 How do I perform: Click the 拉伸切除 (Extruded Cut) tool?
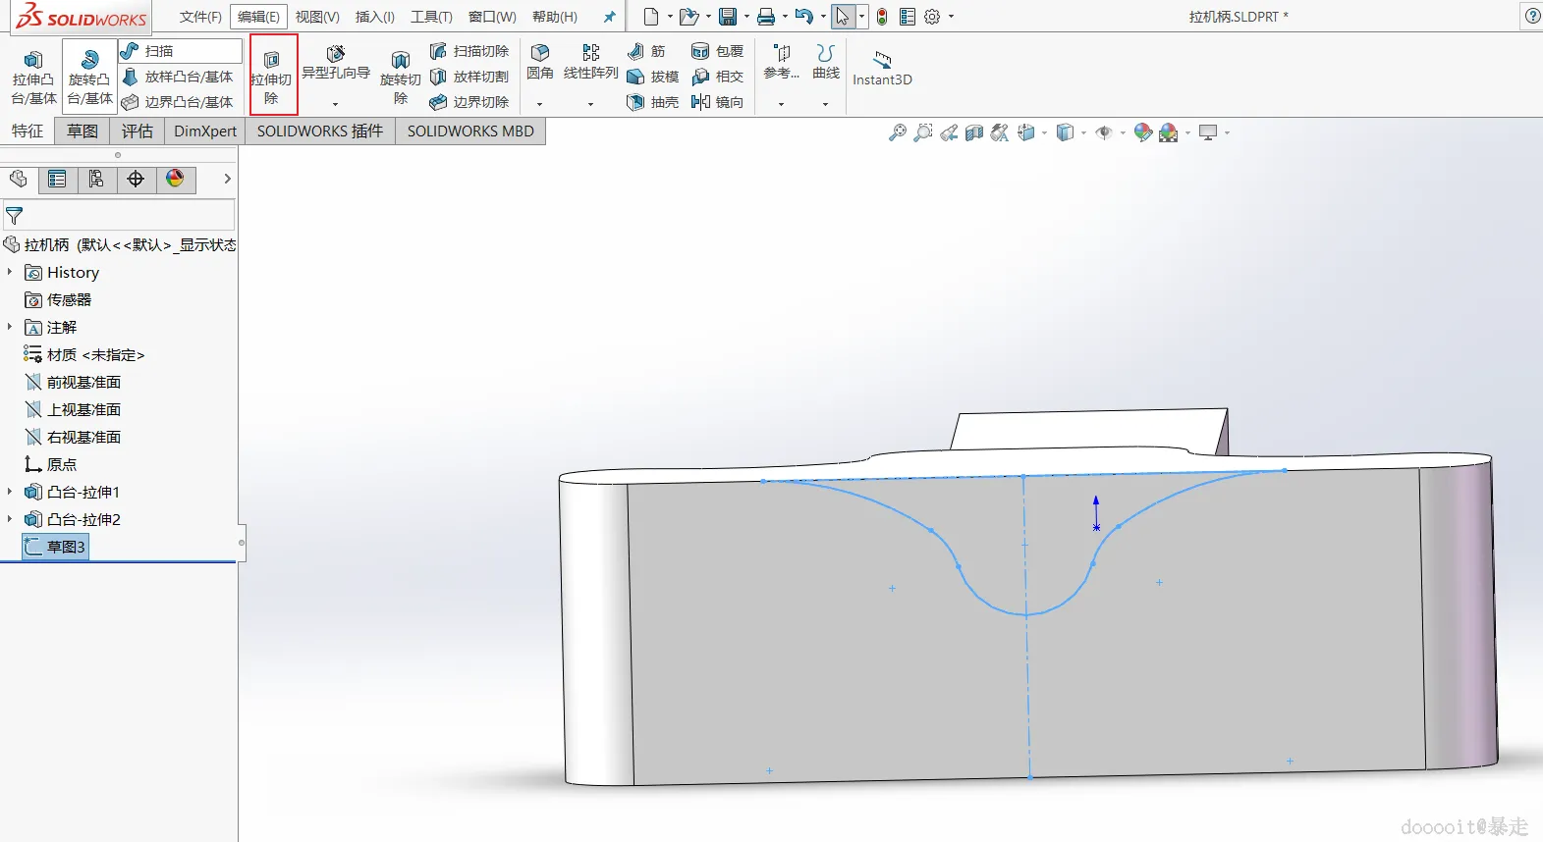pos(272,75)
